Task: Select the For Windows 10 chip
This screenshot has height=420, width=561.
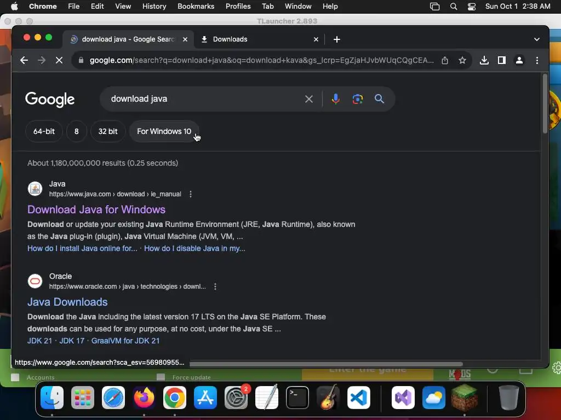Action: coord(164,131)
